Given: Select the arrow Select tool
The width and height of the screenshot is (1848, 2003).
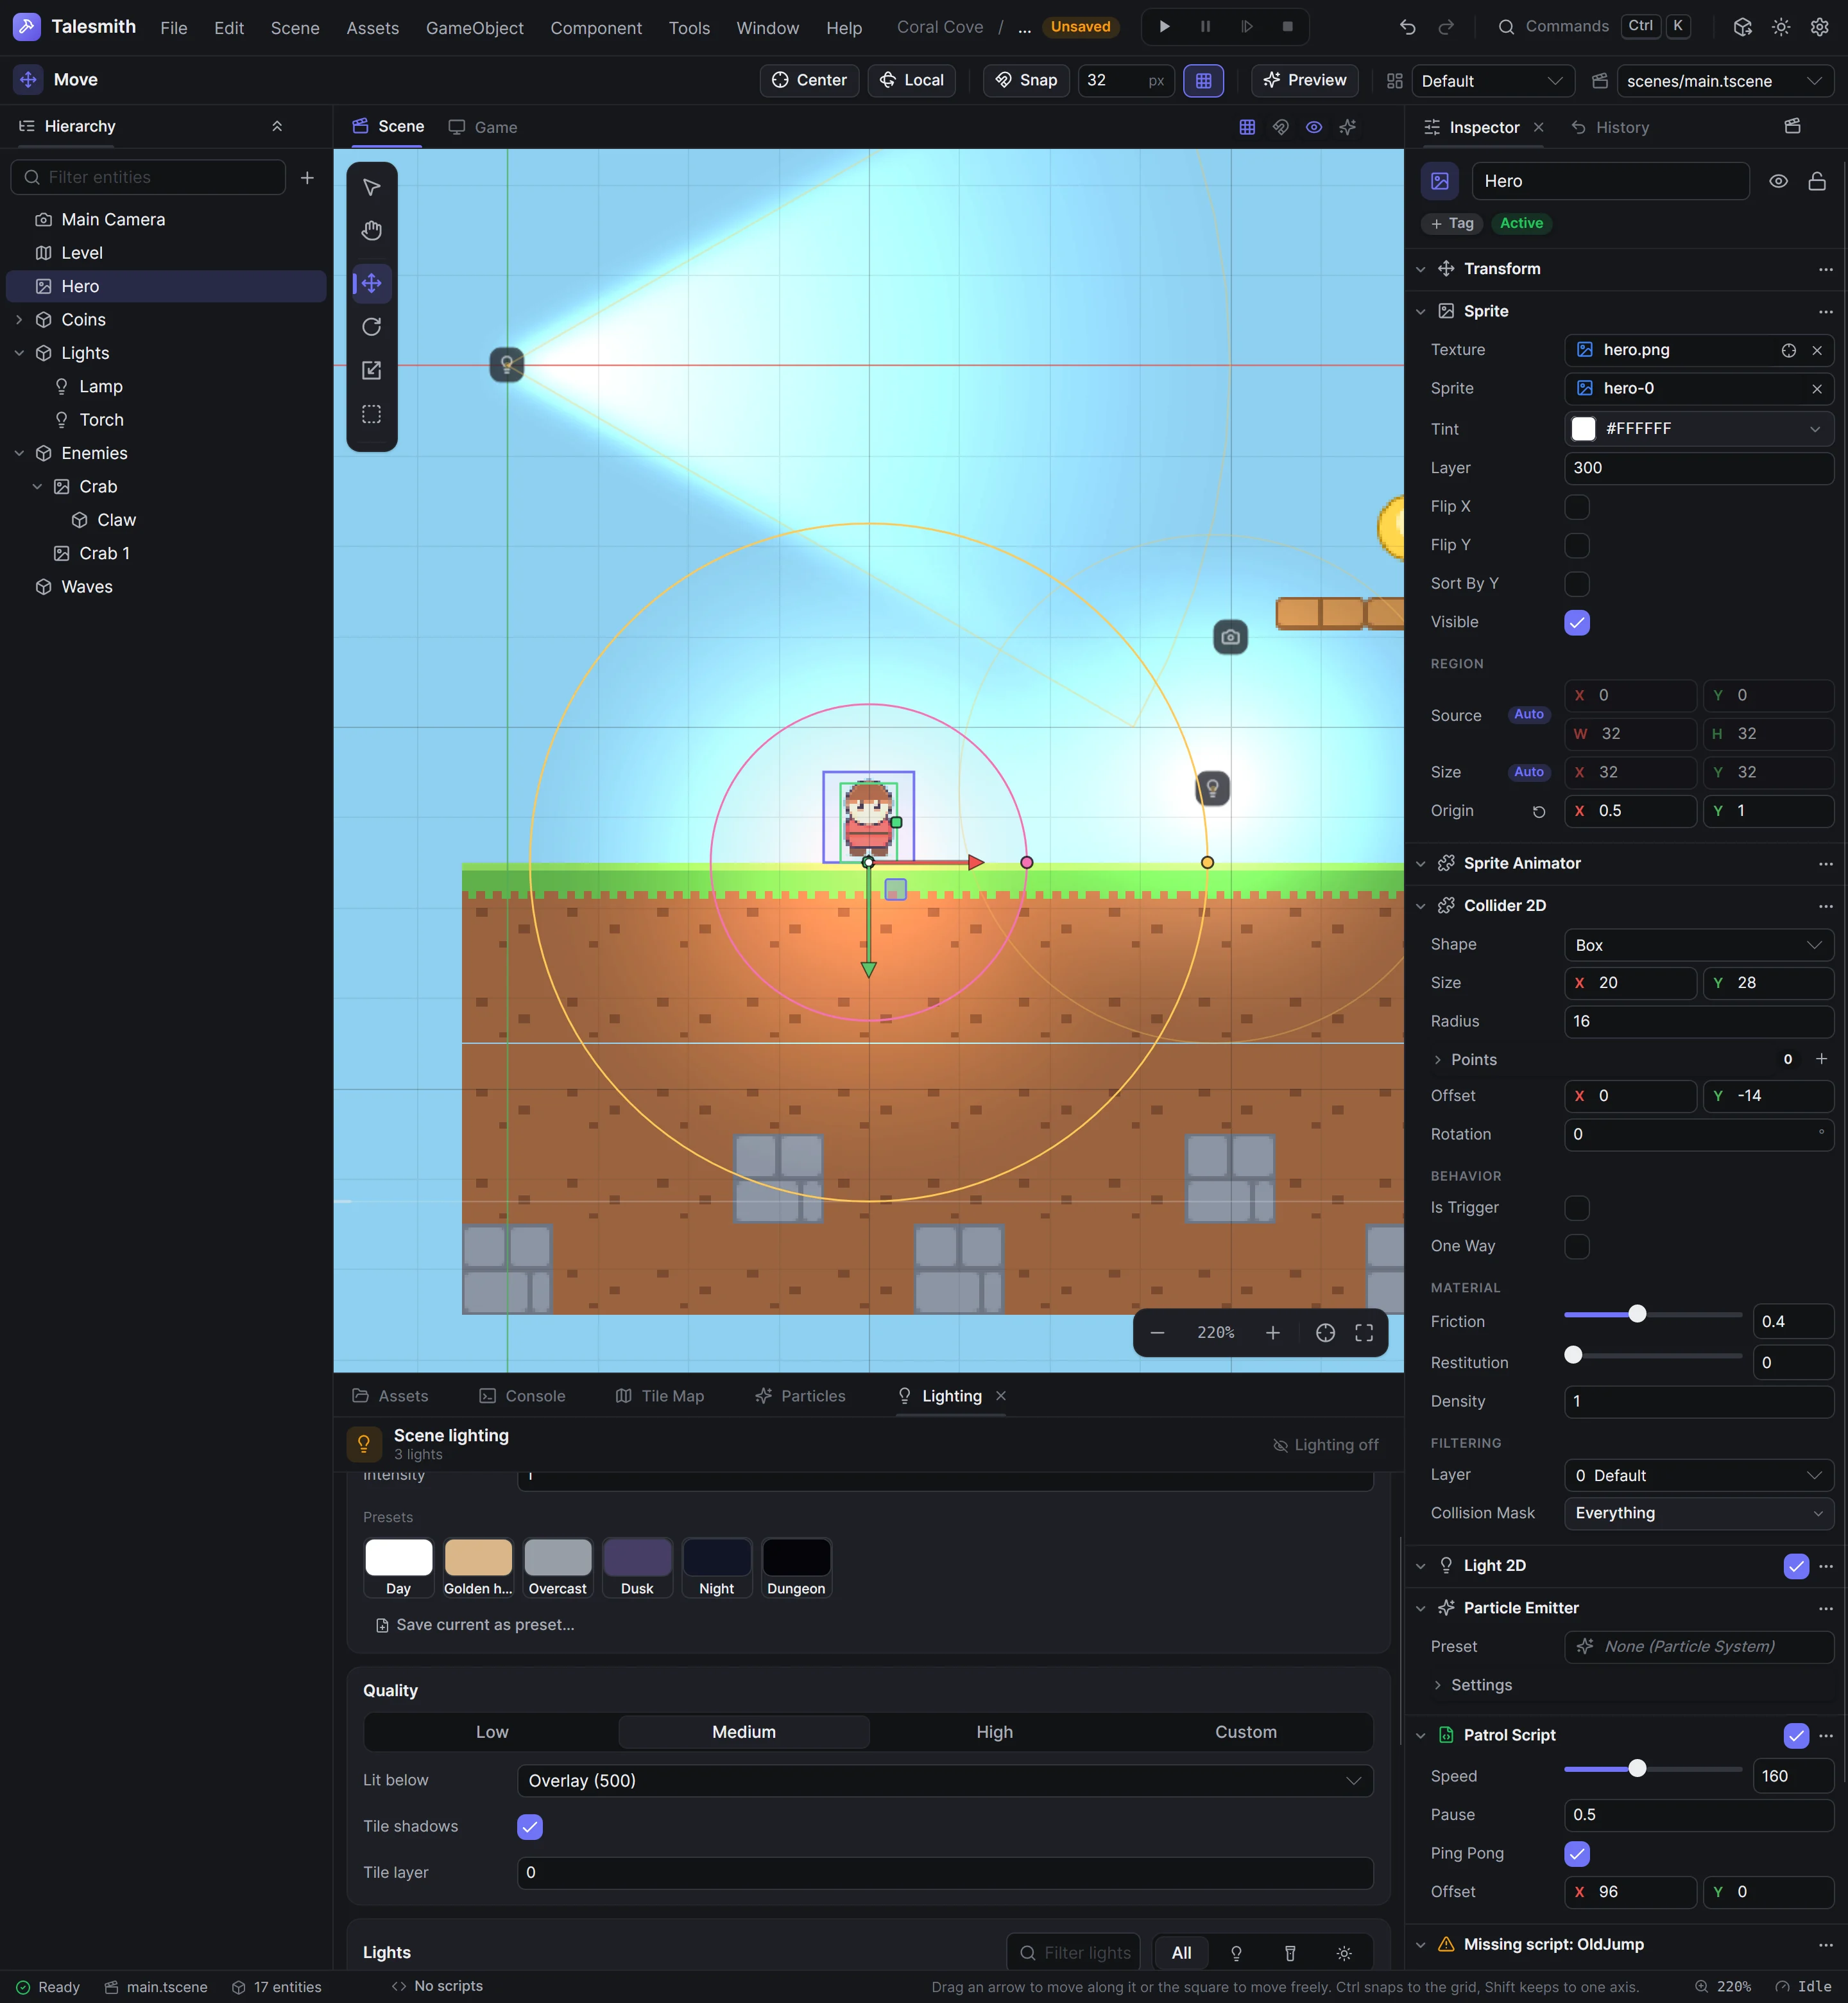Looking at the screenshot, I should point(371,187).
